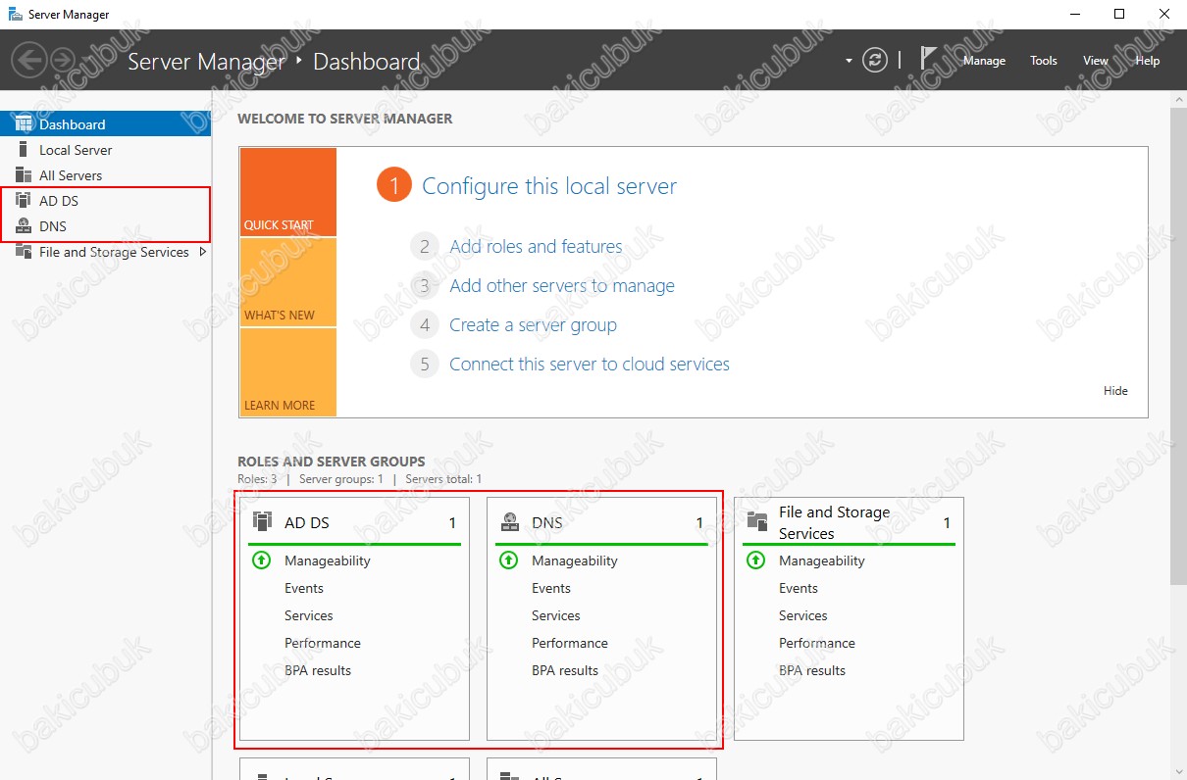Select DNS in navigation pane
The image size is (1187, 780).
[106, 226]
